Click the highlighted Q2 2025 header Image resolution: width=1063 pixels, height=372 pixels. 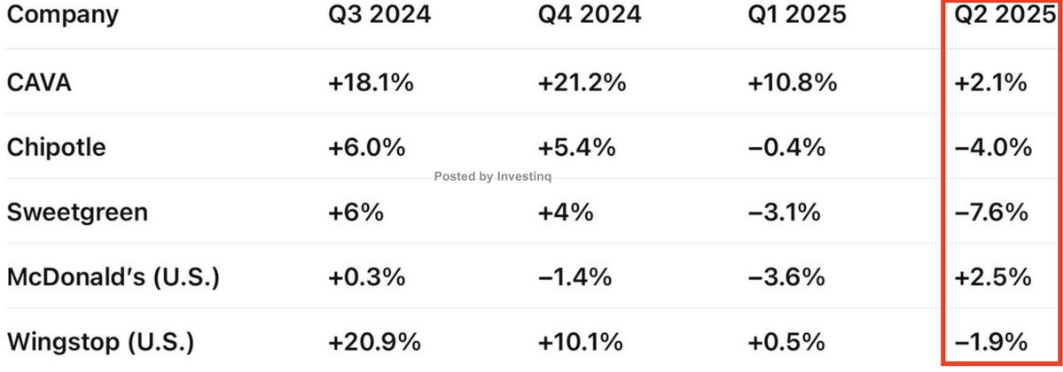1004,15
